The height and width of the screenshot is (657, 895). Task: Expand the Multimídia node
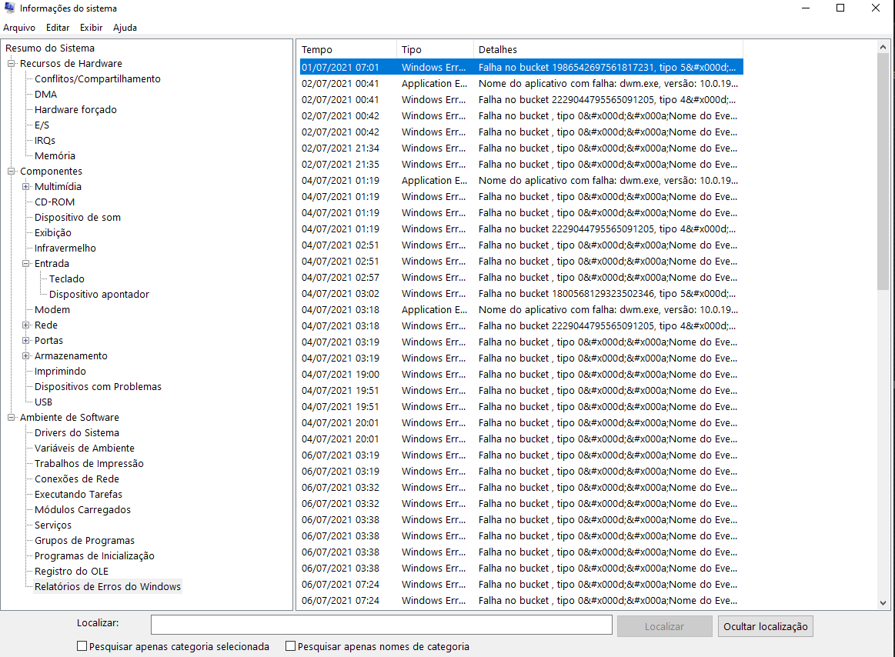coord(25,187)
